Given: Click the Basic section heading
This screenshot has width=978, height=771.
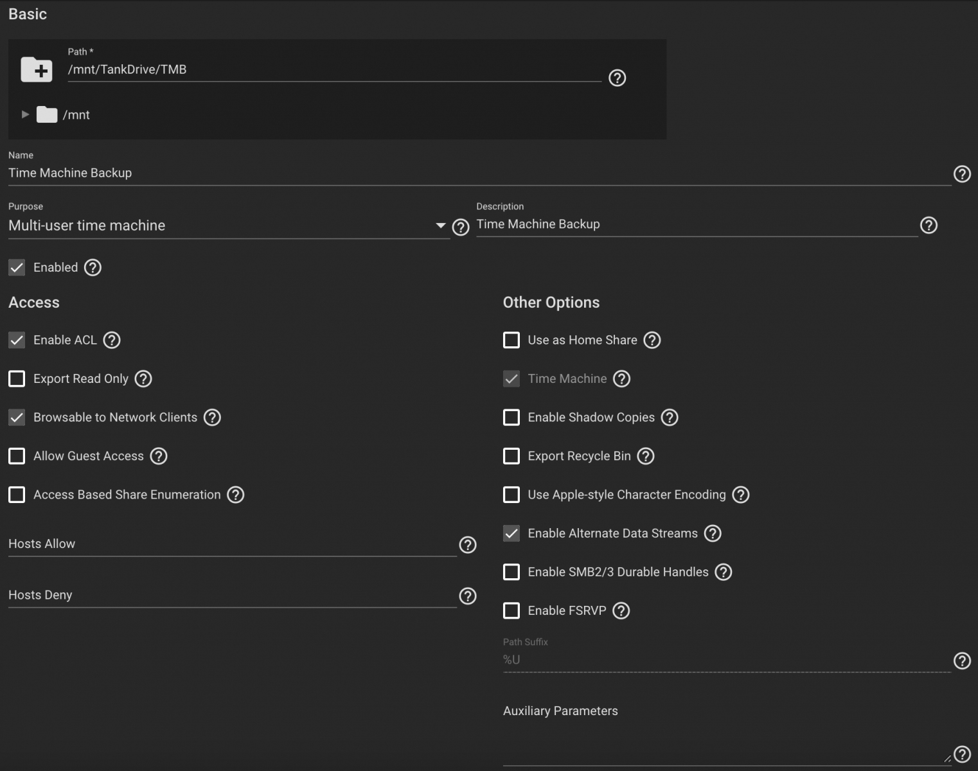Looking at the screenshot, I should click(28, 14).
